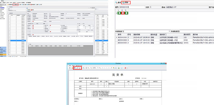The height and width of the screenshot is (105, 214).
Task: Toggle the red-bordered checkbox under column 2
Action: 123,13
